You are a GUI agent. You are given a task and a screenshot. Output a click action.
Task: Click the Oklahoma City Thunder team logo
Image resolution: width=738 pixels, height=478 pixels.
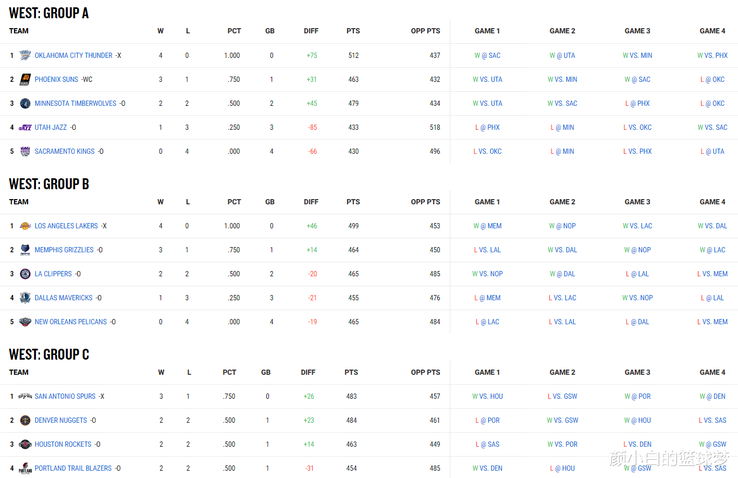(x=25, y=55)
